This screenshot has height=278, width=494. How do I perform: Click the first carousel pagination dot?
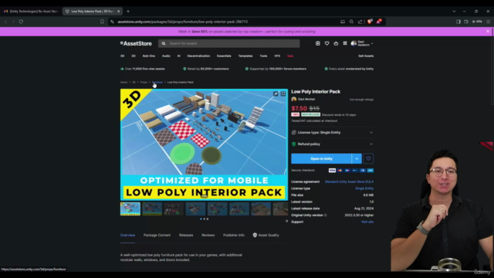click(201, 219)
